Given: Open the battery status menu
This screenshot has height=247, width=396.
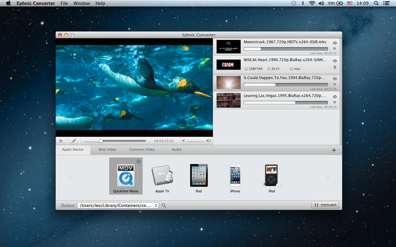Looking at the screenshot, I should [x=336, y=3].
